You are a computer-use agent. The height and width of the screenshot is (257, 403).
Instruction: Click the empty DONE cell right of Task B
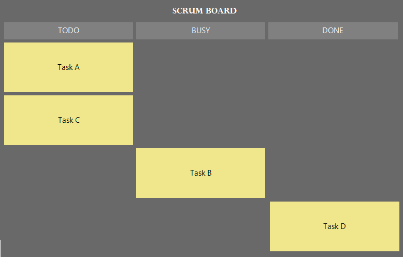(333, 173)
